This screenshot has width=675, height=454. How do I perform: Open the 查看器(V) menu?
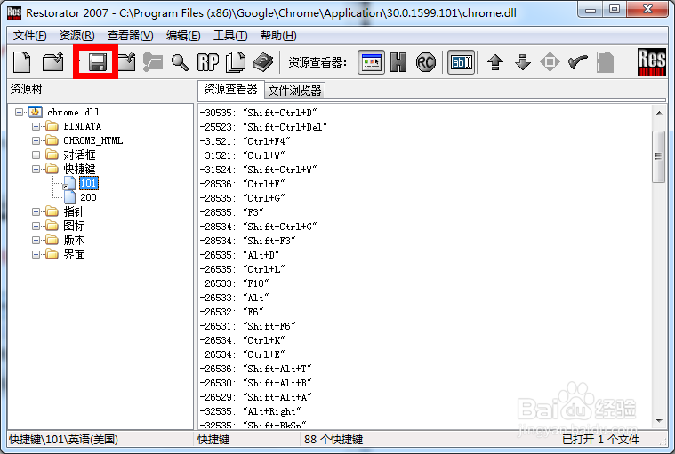coord(130,36)
